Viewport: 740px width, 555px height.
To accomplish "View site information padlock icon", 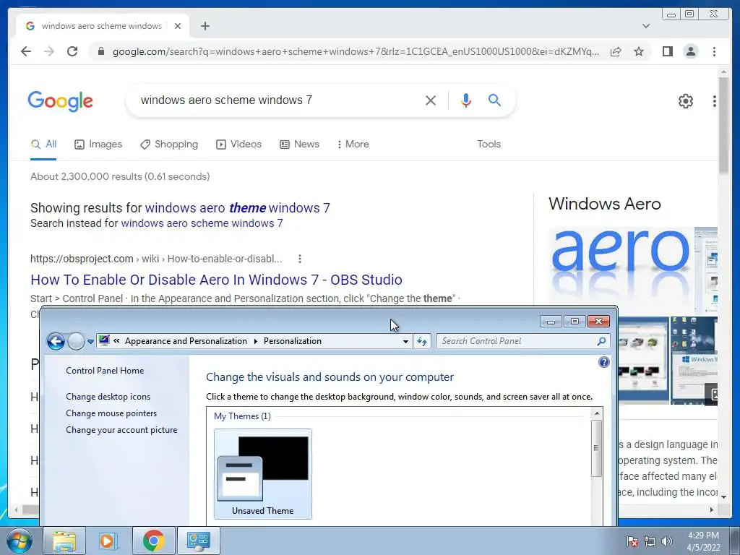I will [100, 51].
